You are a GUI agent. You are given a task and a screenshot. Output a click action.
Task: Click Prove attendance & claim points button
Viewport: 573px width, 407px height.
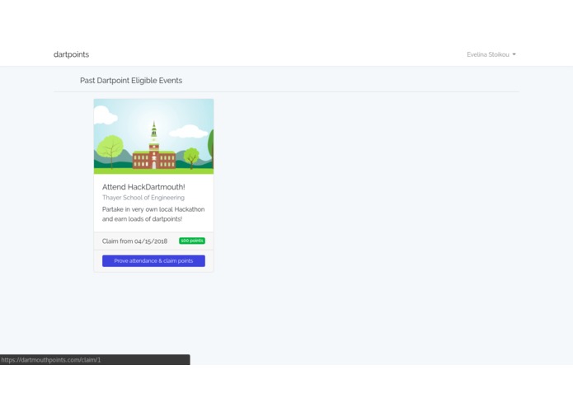tap(153, 261)
